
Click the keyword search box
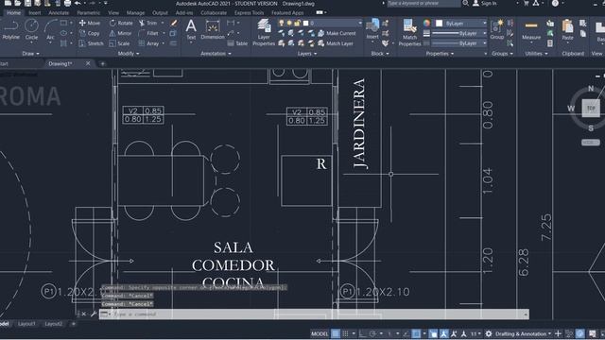(423, 4)
